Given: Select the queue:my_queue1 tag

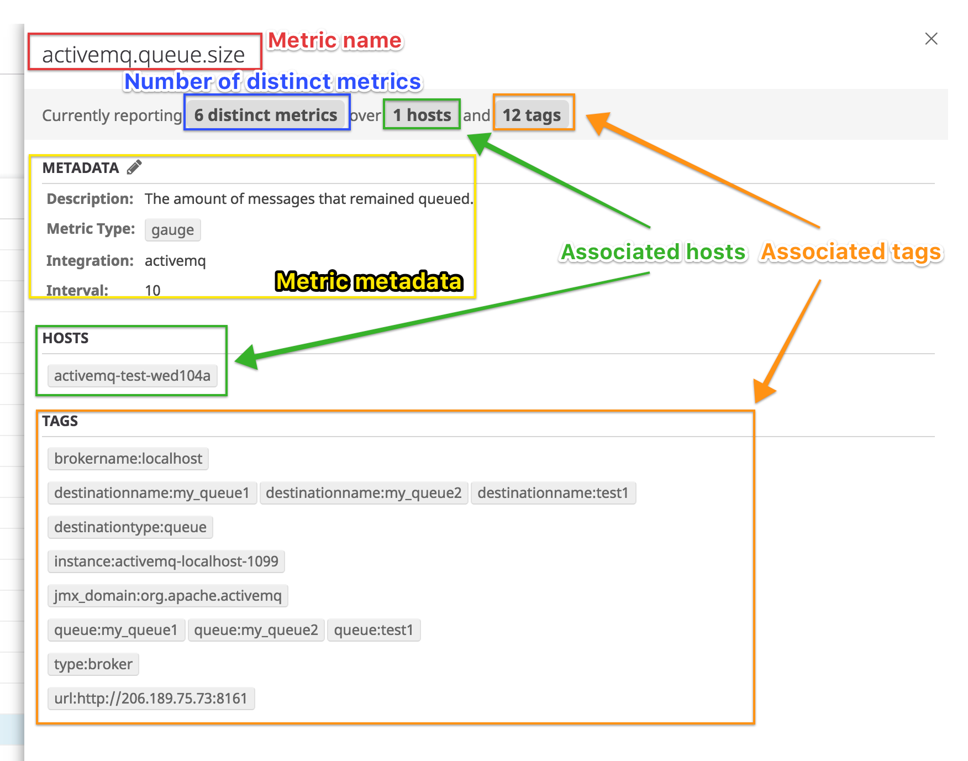Looking at the screenshot, I should coord(116,630).
